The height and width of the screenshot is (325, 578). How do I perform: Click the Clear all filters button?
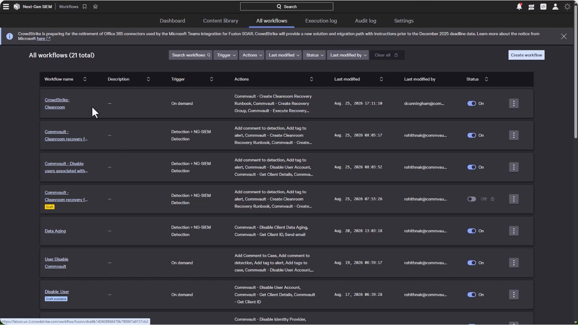387,55
